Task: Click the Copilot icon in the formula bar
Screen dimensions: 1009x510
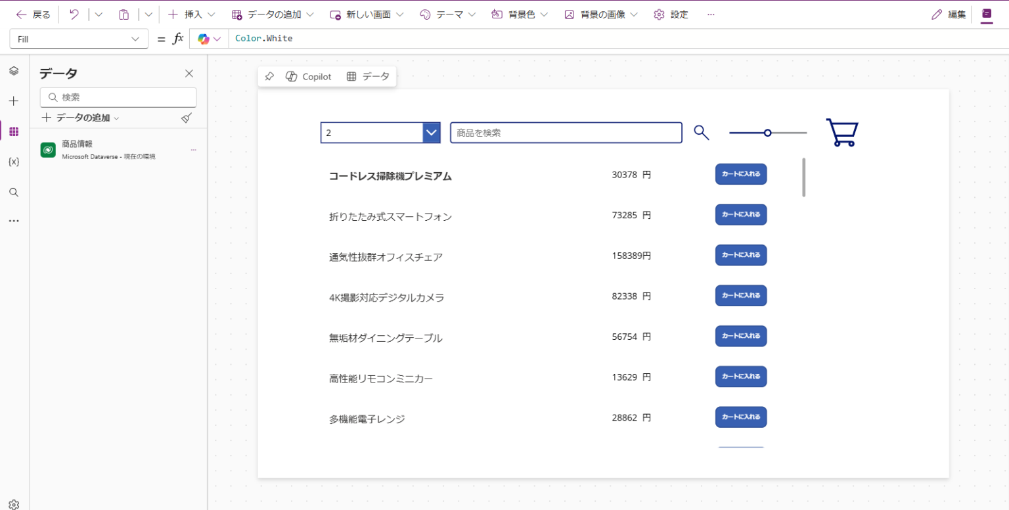Action: point(203,38)
